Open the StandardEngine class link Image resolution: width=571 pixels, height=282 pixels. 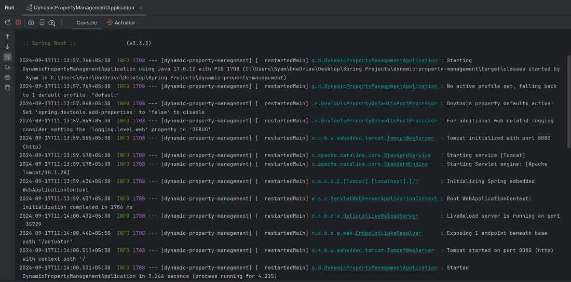405,164
